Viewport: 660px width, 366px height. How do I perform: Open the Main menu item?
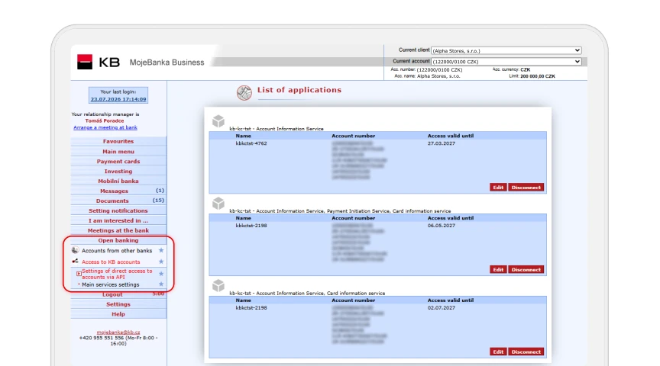coord(118,151)
